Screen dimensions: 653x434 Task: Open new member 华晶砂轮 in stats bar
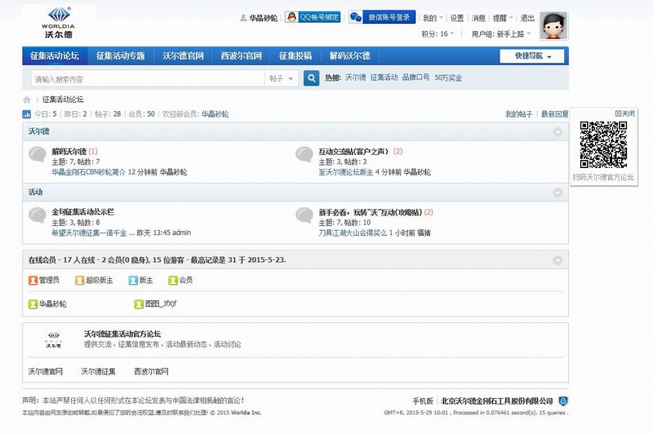click(x=215, y=114)
